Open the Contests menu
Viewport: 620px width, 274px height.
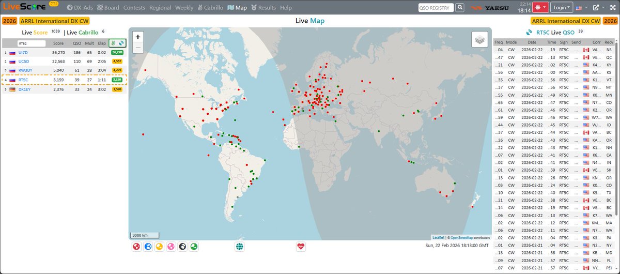click(134, 8)
